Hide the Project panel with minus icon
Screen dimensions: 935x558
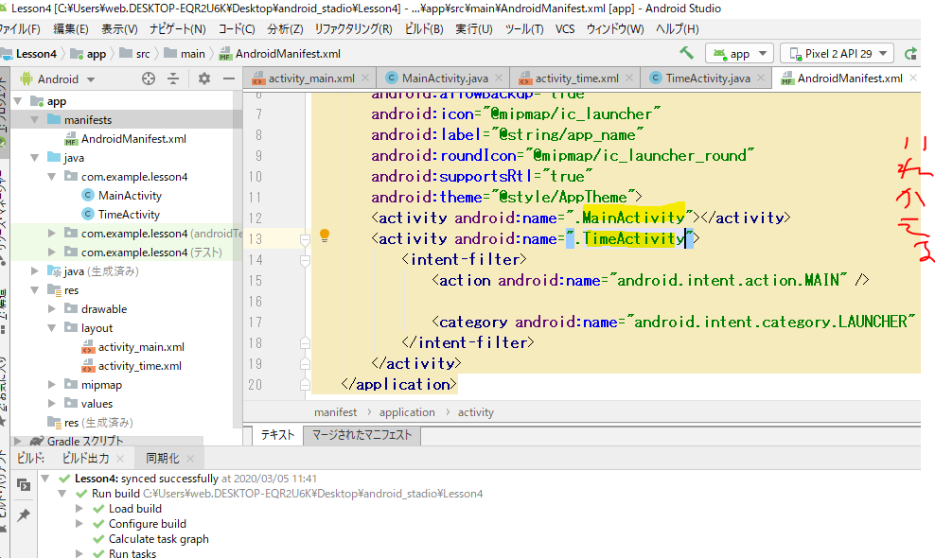(229, 78)
